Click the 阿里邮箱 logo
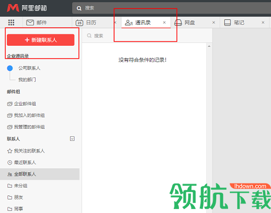 (x=27, y=8)
